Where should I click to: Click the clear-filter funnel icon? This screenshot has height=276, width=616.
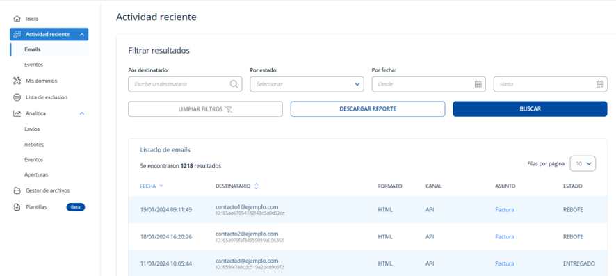[x=229, y=109]
